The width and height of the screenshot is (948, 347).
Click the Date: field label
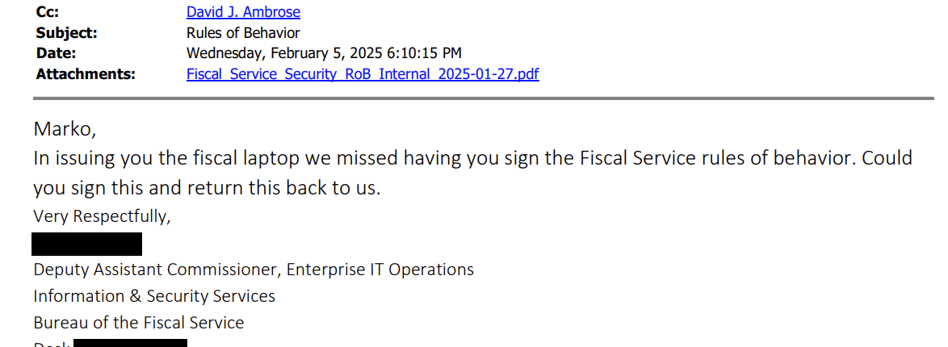[x=56, y=53]
